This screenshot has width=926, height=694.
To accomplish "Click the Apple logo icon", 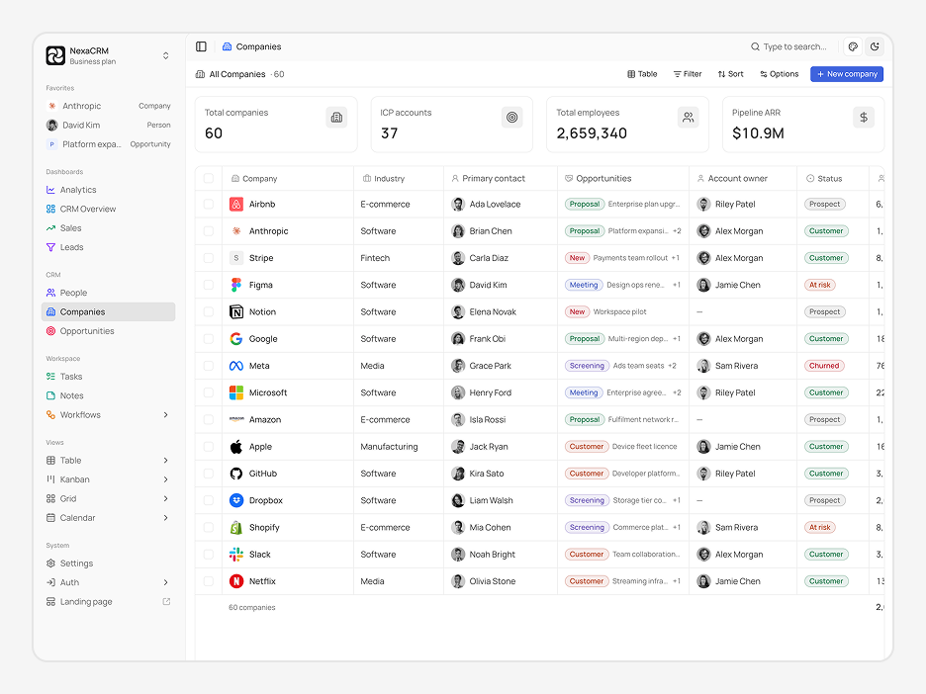I will pos(236,447).
